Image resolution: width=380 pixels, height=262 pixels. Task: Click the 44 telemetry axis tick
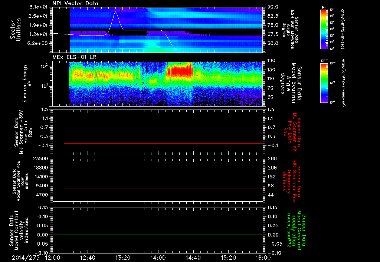point(270,195)
